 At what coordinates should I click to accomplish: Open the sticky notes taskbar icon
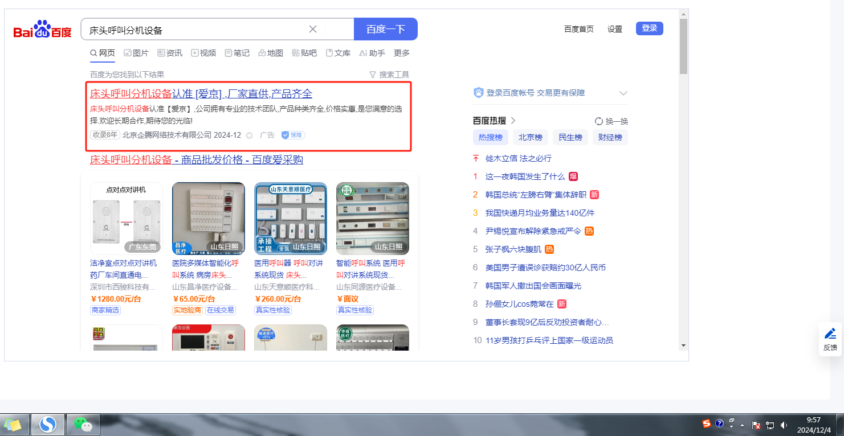13,425
